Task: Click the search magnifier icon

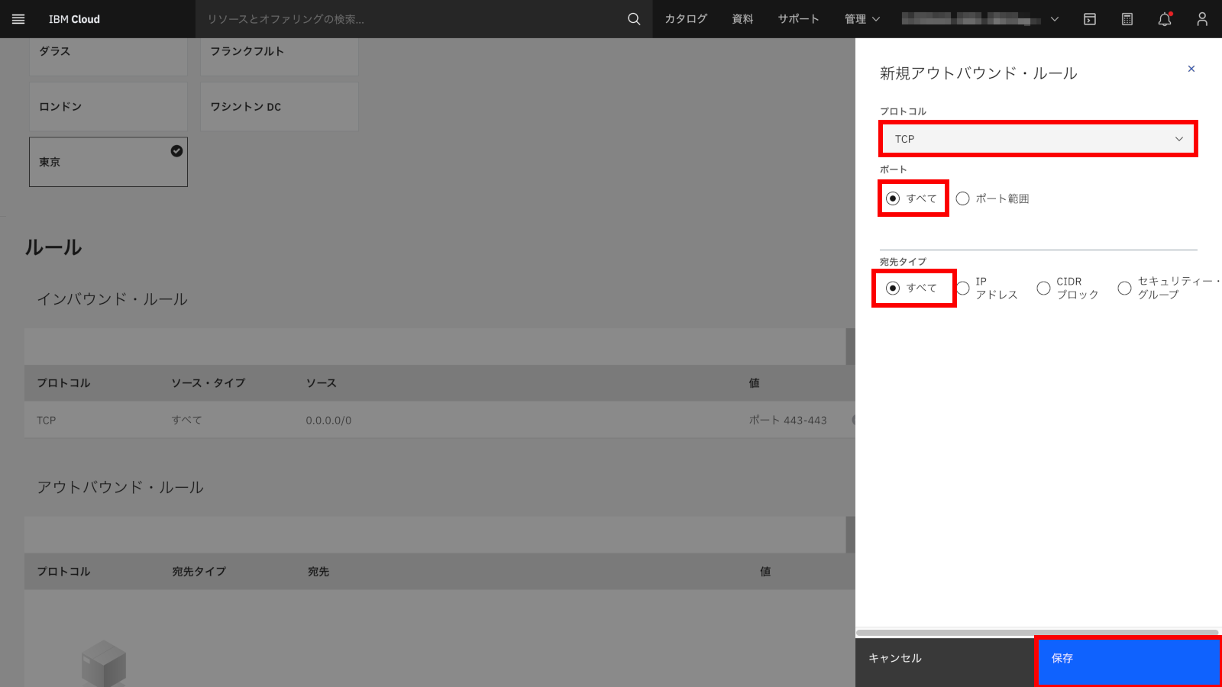Action: coord(632,19)
